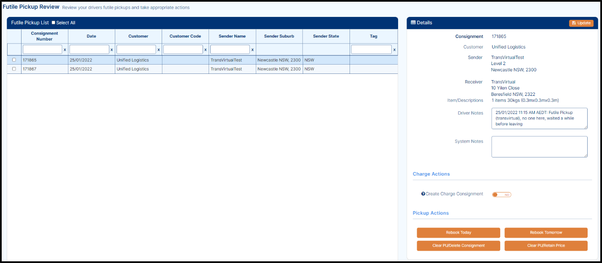Sort by Customer column header
The width and height of the screenshot is (602, 263).
138,36
